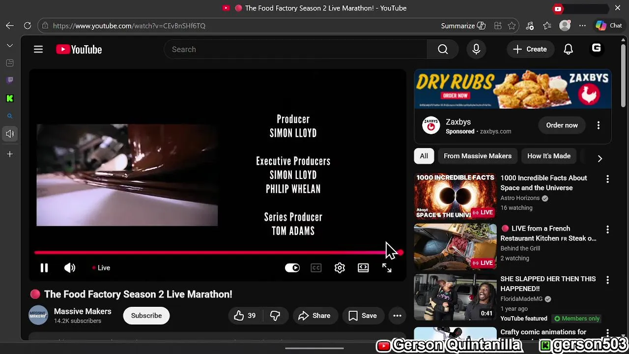Toggle closed captions in the player
Screen dimensions: 629x354
316,268
